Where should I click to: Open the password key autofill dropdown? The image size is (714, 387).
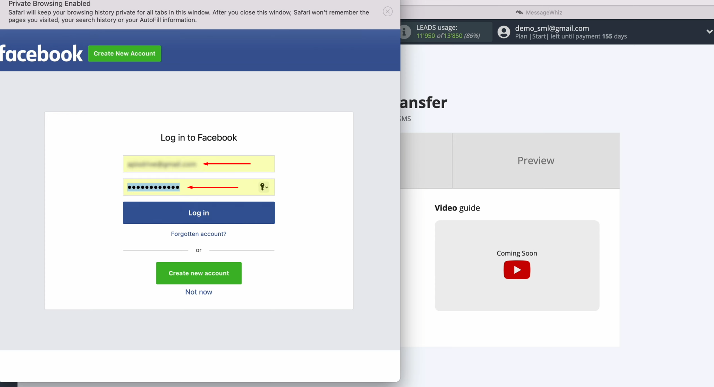click(x=264, y=187)
